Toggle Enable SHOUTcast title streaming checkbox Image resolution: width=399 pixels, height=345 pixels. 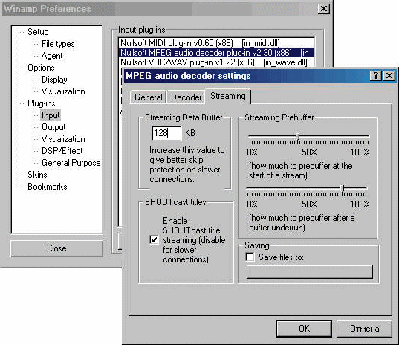tap(154, 240)
